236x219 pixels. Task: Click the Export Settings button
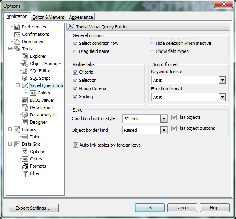pos(33,208)
